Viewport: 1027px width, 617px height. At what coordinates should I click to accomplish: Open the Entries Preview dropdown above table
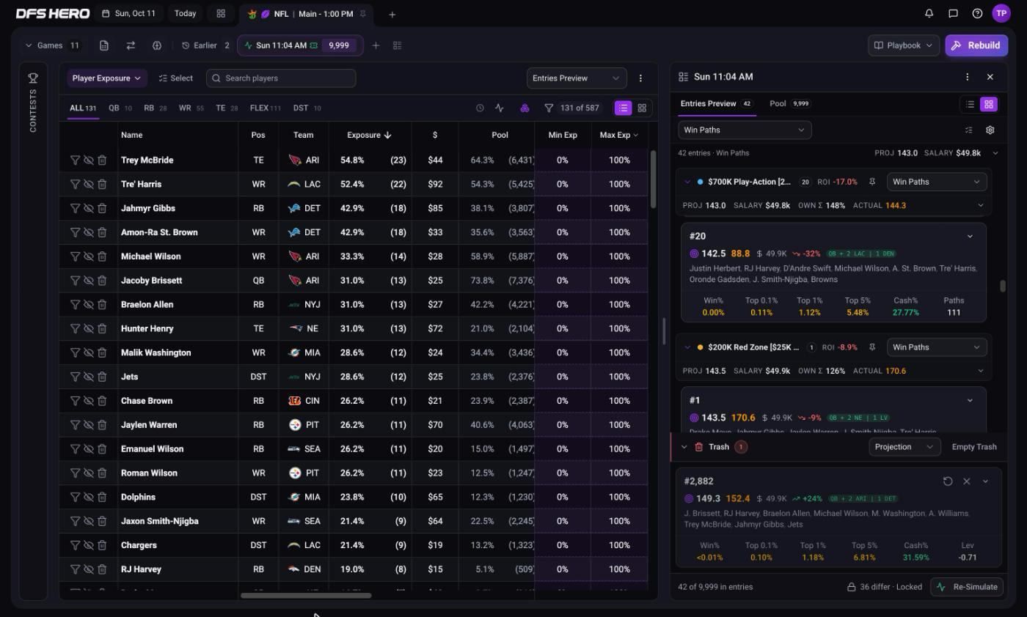pyautogui.click(x=577, y=78)
